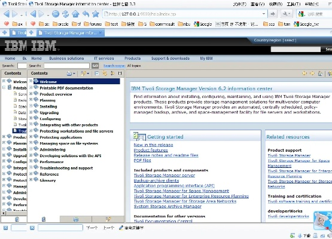Open the forums bookmarks folder
Image resolution: width=332 pixels, height=239 pixels.
pyautogui.click(x=93, y=24)
